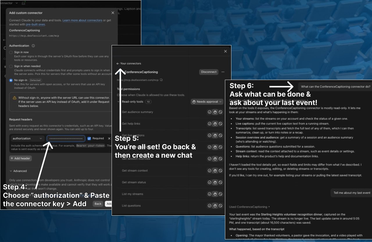Click the 'What can the ConferenceCaptioning connector do?' message
Image resolution: width=372 pixels, height=242 pixels.
tap(335, 87)
